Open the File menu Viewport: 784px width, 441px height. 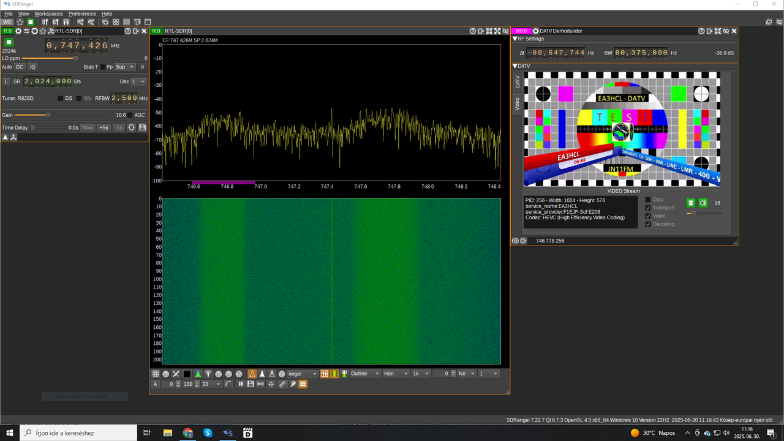(x=9, y=13)
